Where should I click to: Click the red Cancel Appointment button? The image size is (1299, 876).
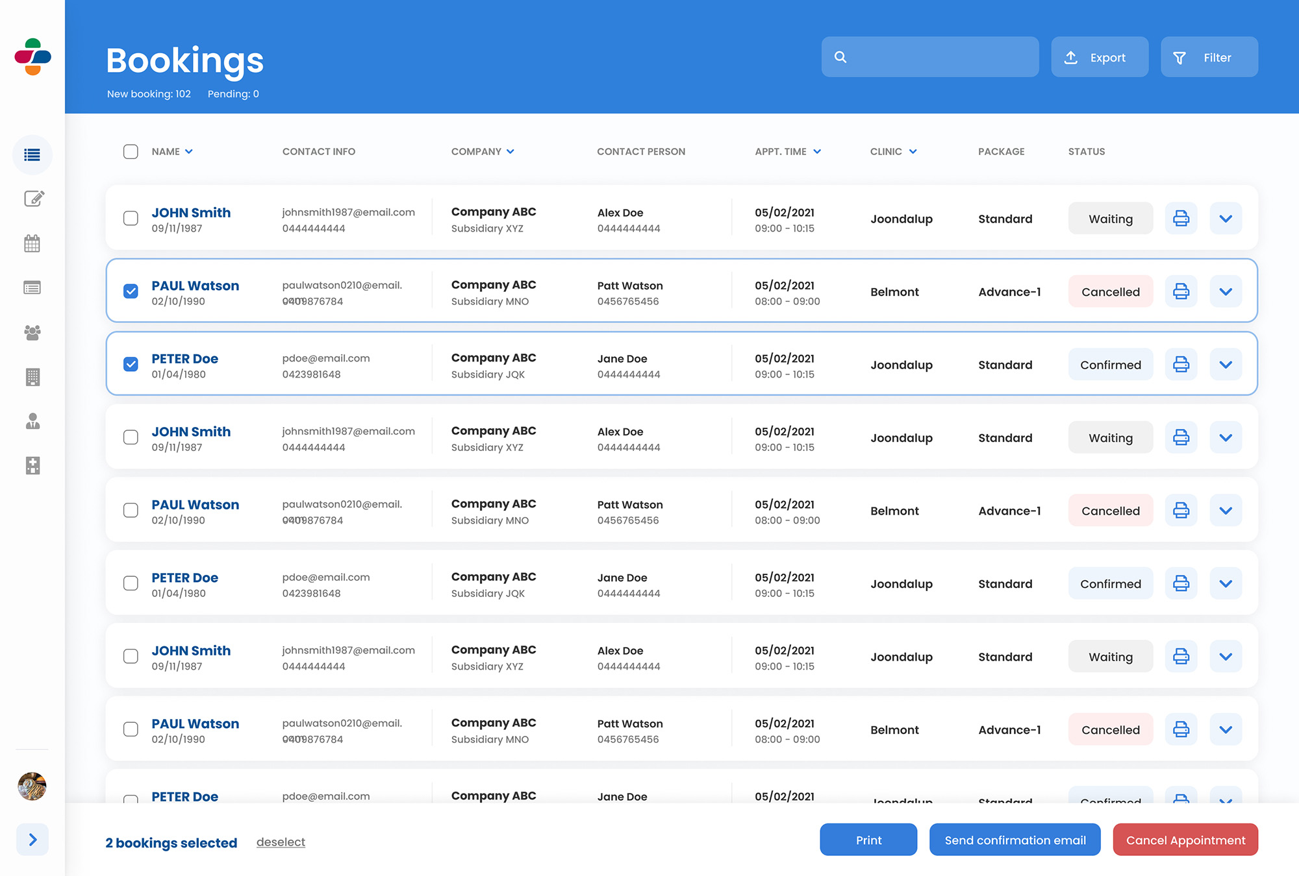click(x=1185, y=840)
